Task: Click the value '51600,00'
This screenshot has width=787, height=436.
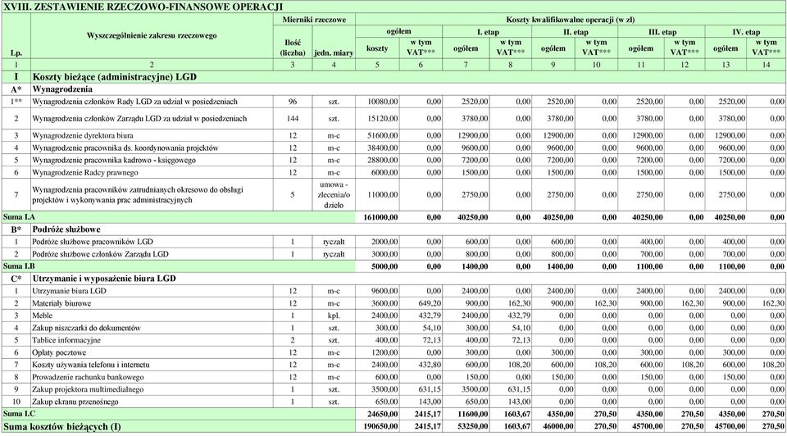Action: tap(383, 135)
